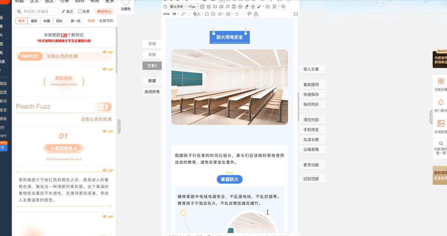
Task: Expand the blockquote style dropdown arrow
Action: [x=178, y=14]
